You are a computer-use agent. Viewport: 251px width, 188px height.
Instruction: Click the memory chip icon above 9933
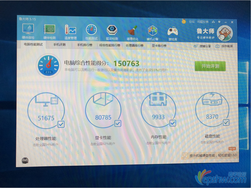tap(158, 99)
